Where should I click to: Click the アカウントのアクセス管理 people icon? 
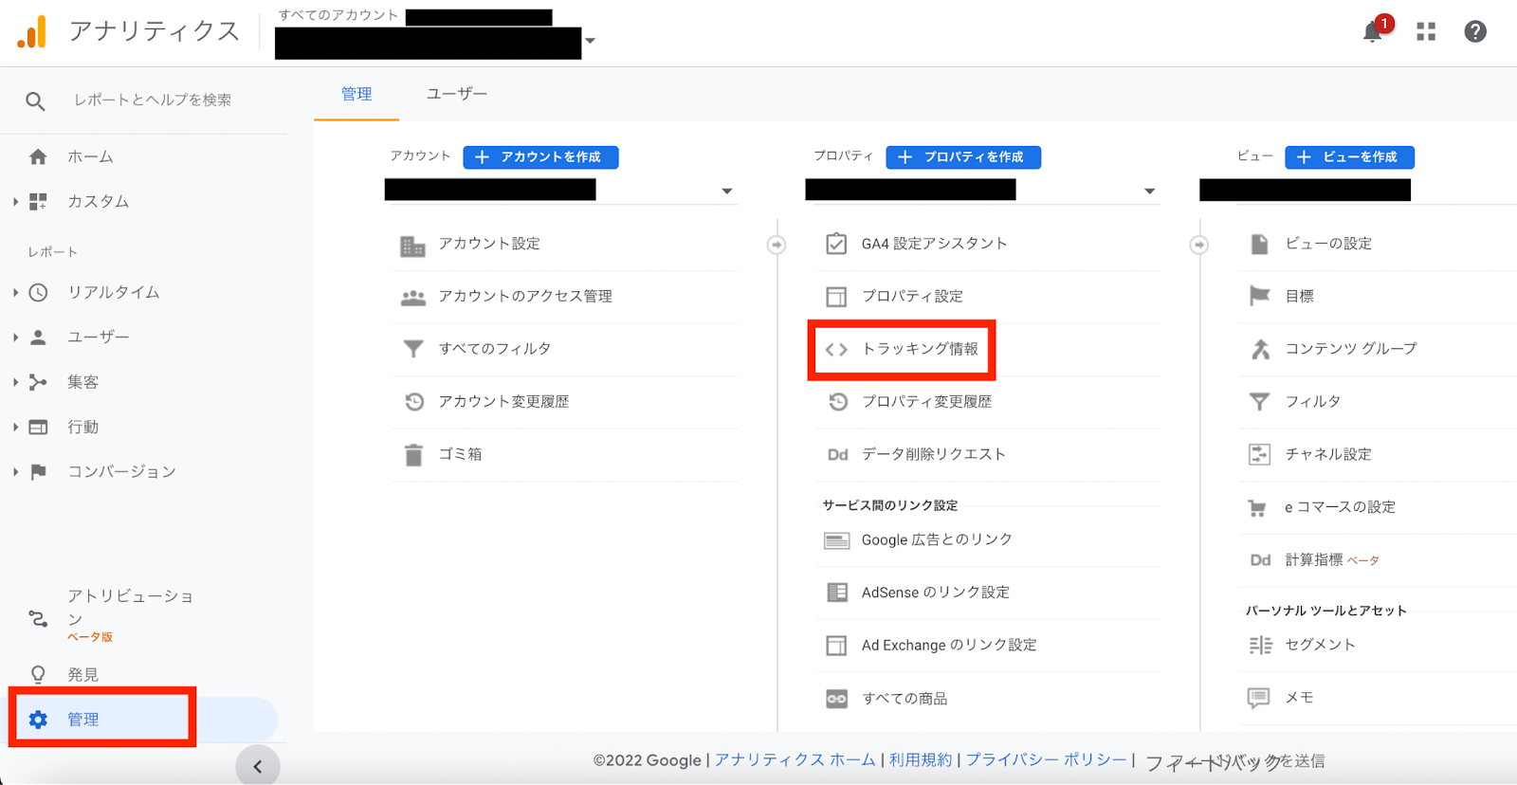tap(413, 298)
